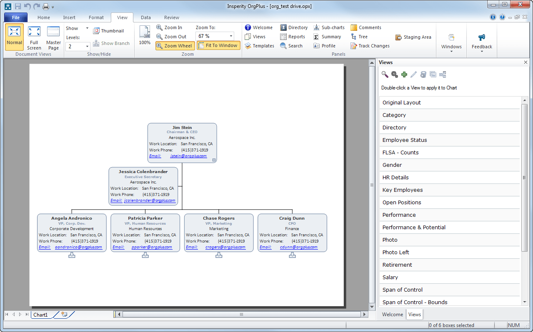Toggle Fit To Window
533x332 pixels.
[x=218, y=46]
